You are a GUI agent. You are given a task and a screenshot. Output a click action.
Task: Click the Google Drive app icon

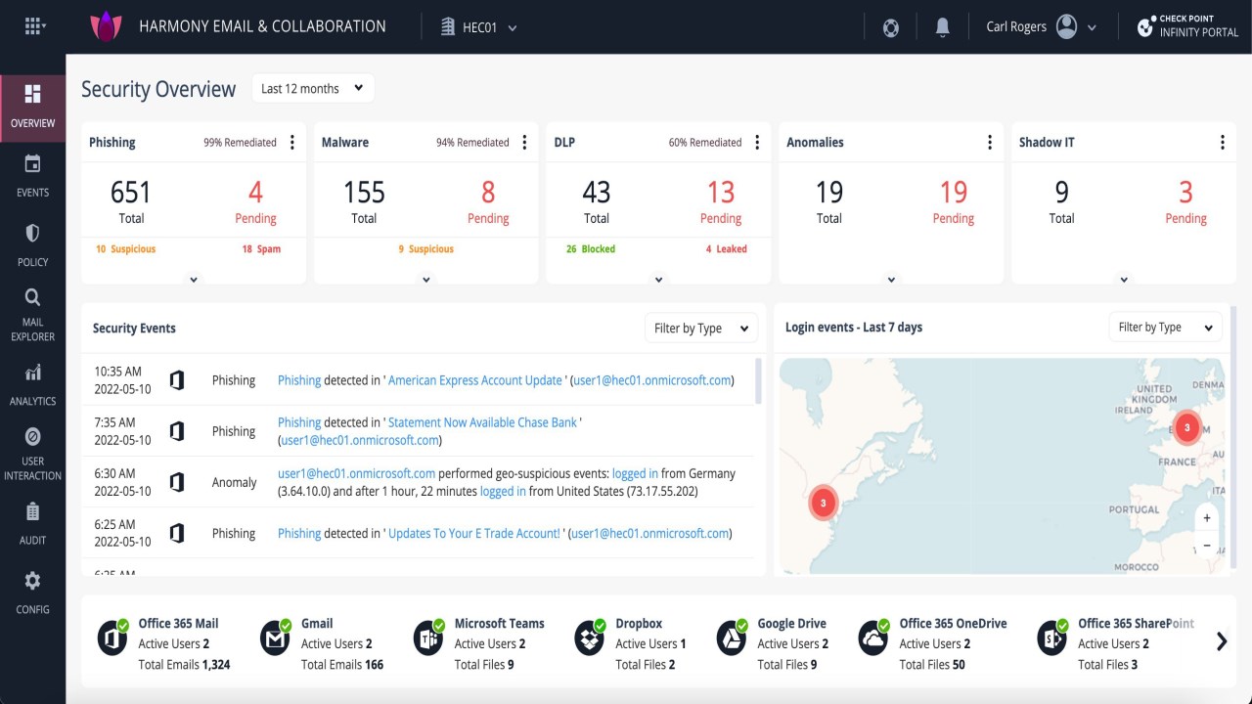coord(732,638)
